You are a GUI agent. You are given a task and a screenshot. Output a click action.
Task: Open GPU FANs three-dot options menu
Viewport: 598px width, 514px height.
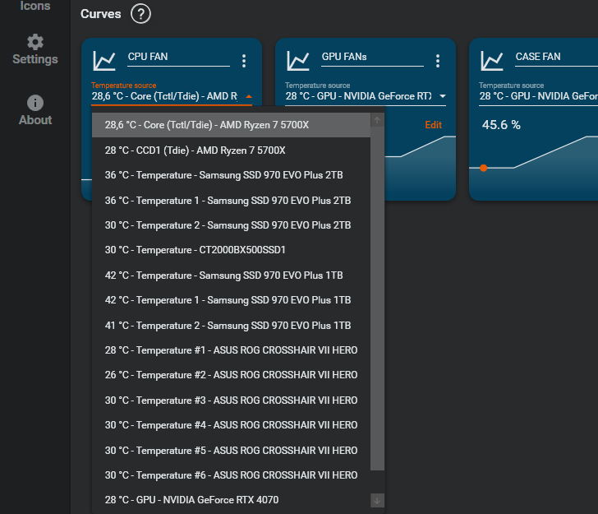(x=438, y=61)
